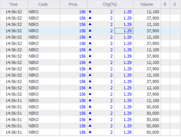181x137 pixels.
Task: Click the B column header
Action: coord(165,4)
